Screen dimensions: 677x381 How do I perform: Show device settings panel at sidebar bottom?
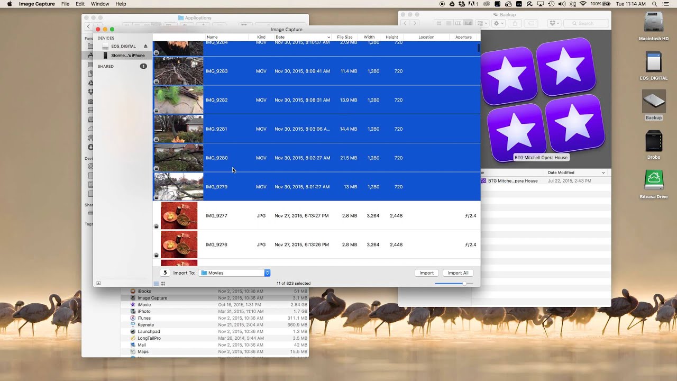click(98, 284)
